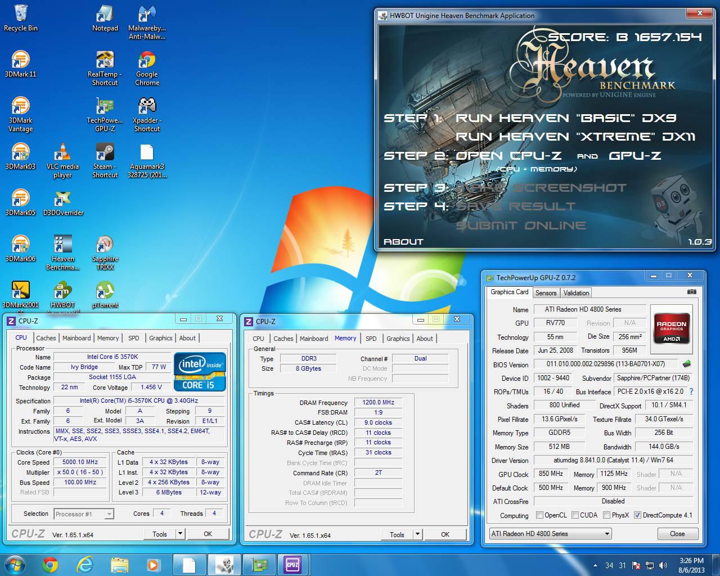
Task: Open About tab in left CPU-Z window
Action: point(187,338)
